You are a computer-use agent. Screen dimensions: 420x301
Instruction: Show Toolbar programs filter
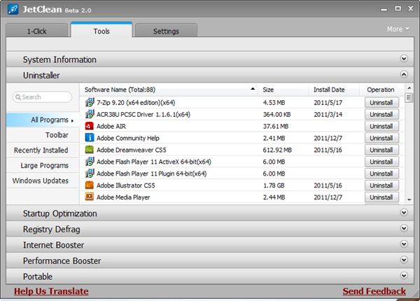pos(43,135)
